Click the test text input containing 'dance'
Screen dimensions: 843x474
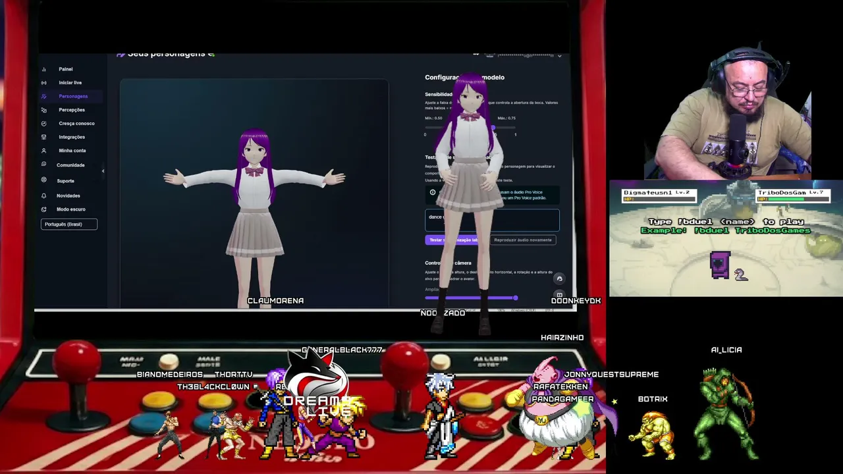coord(492,221)
